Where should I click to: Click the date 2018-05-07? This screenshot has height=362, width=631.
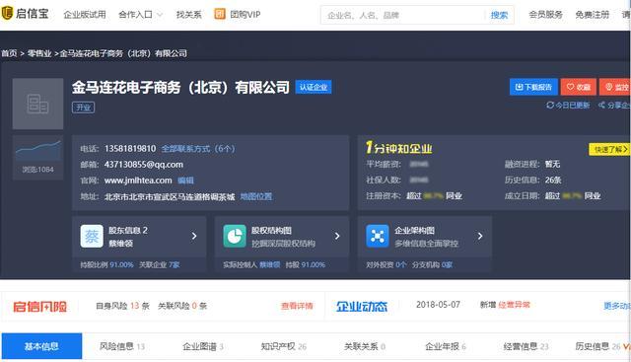coord(438,305)
